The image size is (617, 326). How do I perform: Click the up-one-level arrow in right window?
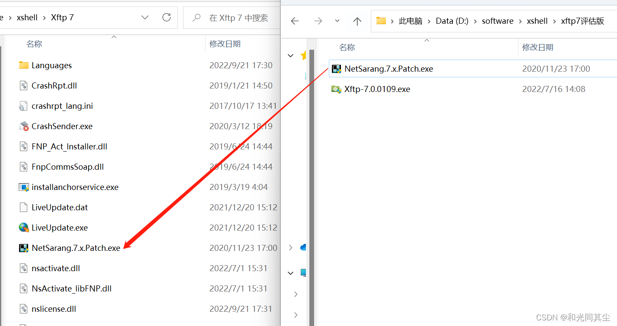click(x=357, y=21)
